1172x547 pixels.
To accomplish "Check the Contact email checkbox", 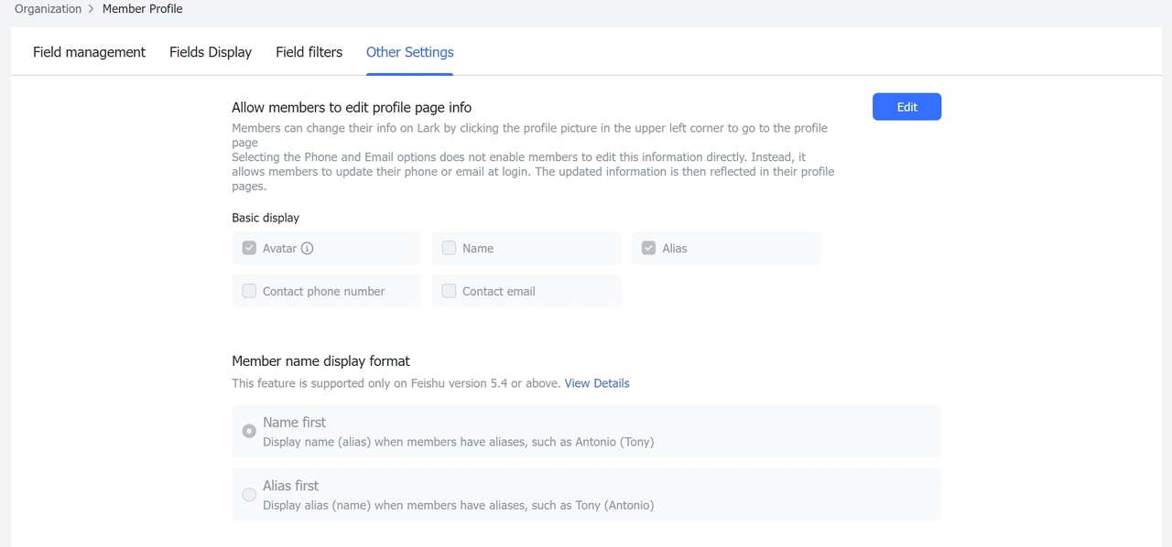I will (449, 291).
